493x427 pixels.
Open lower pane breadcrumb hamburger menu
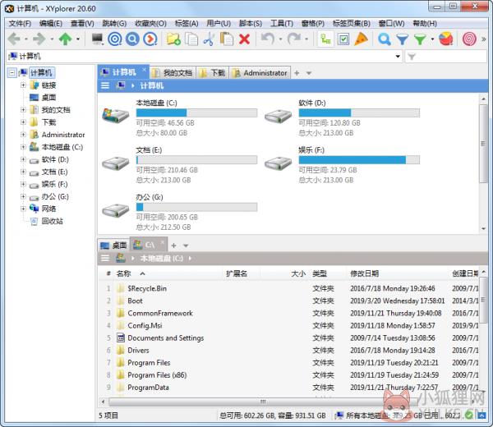(105, 259)
